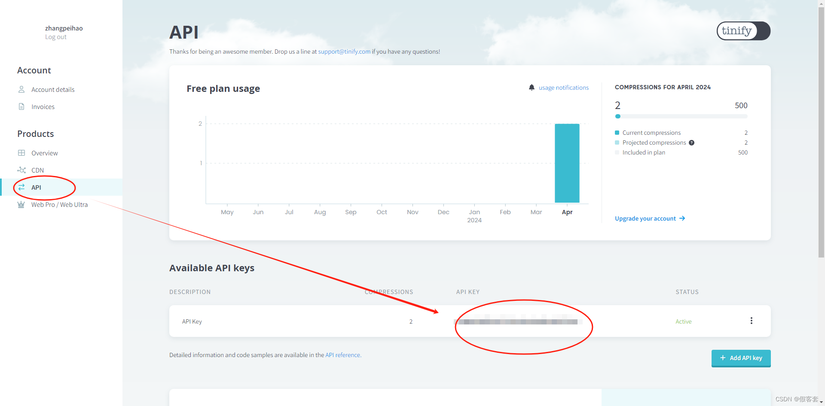
Task: Click the DESCRIPTION column header
Action: coord(190,292)
